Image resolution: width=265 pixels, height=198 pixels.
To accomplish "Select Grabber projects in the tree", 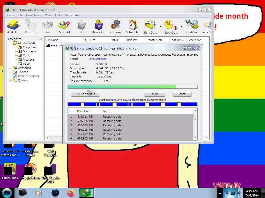I will click(x=28, y=76).
